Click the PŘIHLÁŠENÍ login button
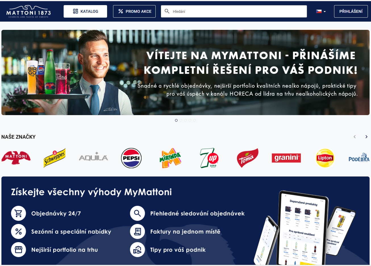The height and width of the screenshot is (266, 371). click(x=351, y=11)
